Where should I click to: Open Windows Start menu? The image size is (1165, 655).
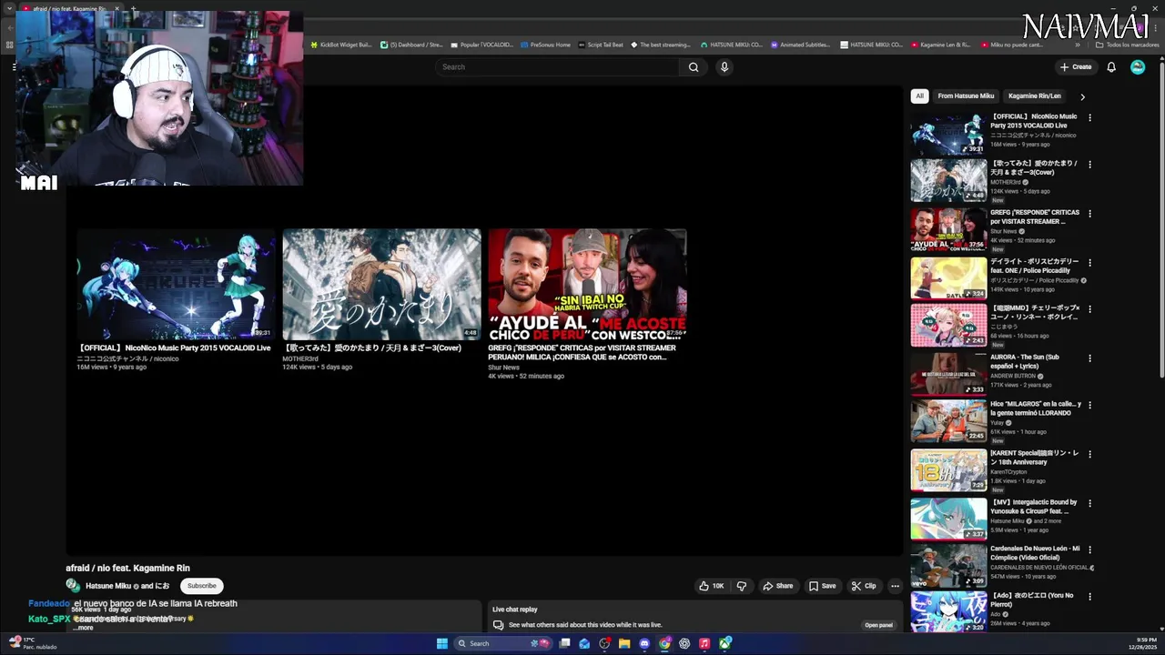point(442,643)
